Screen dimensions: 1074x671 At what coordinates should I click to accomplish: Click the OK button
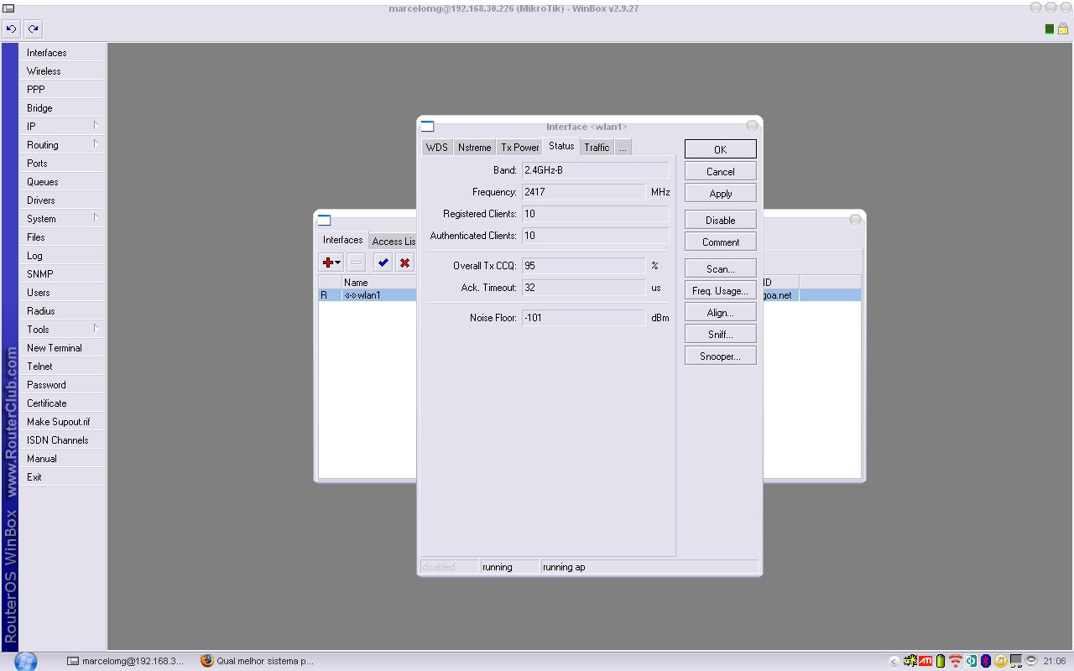[x=720, y=149]
